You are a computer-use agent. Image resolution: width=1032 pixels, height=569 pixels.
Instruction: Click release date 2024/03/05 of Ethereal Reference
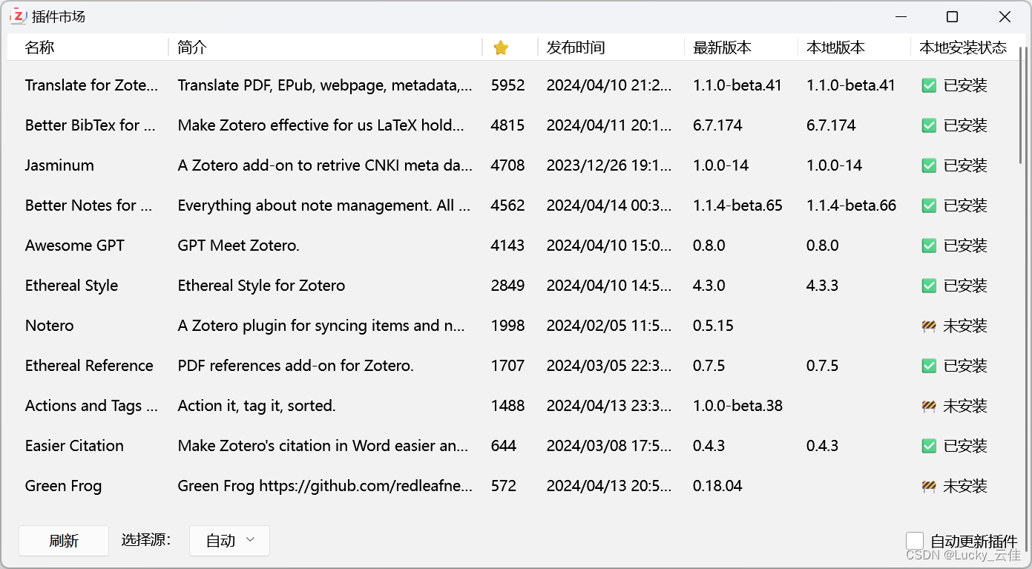tap(609, 366)
